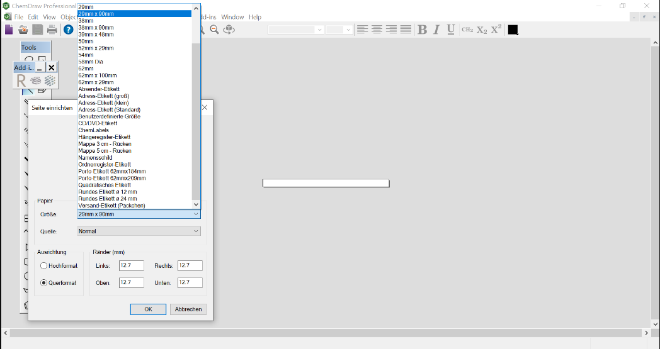Select Querformat orientation
660x349 pixels.
click(44, 283)
